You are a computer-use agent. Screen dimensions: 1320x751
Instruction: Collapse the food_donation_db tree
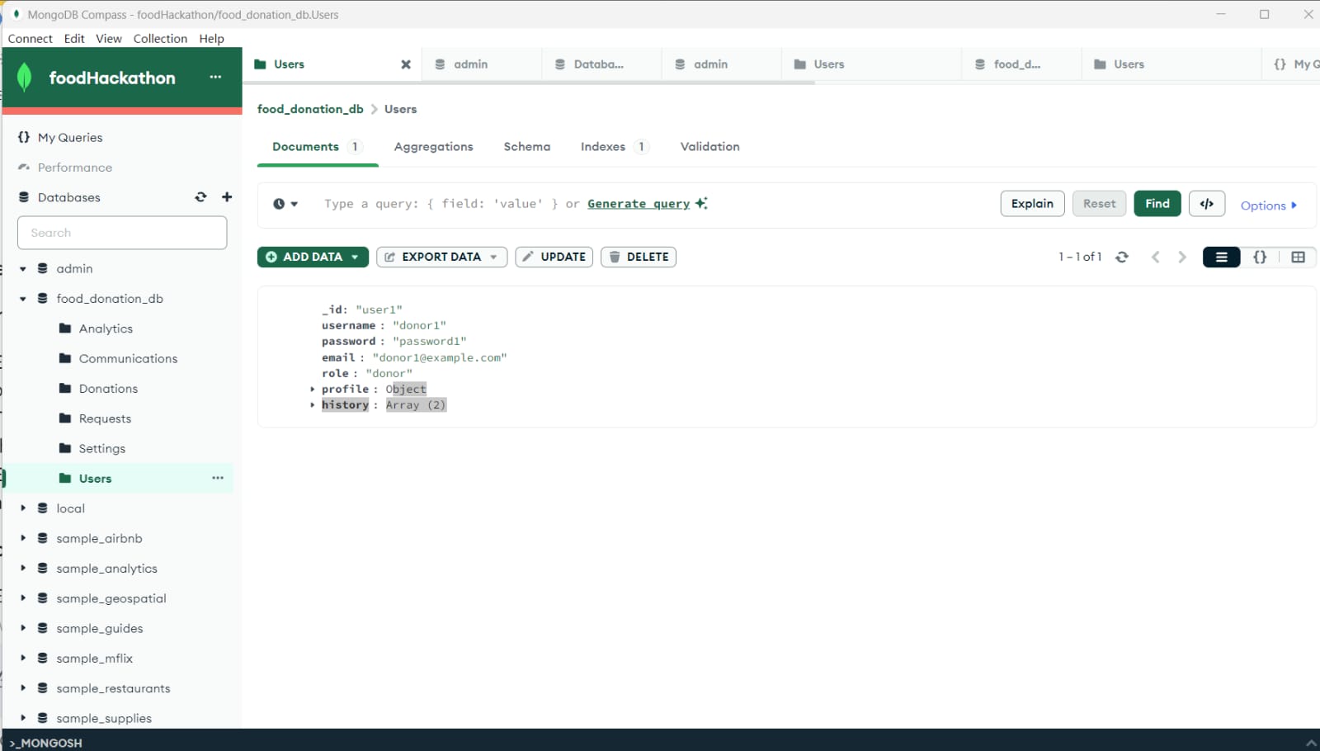[22, 298]
